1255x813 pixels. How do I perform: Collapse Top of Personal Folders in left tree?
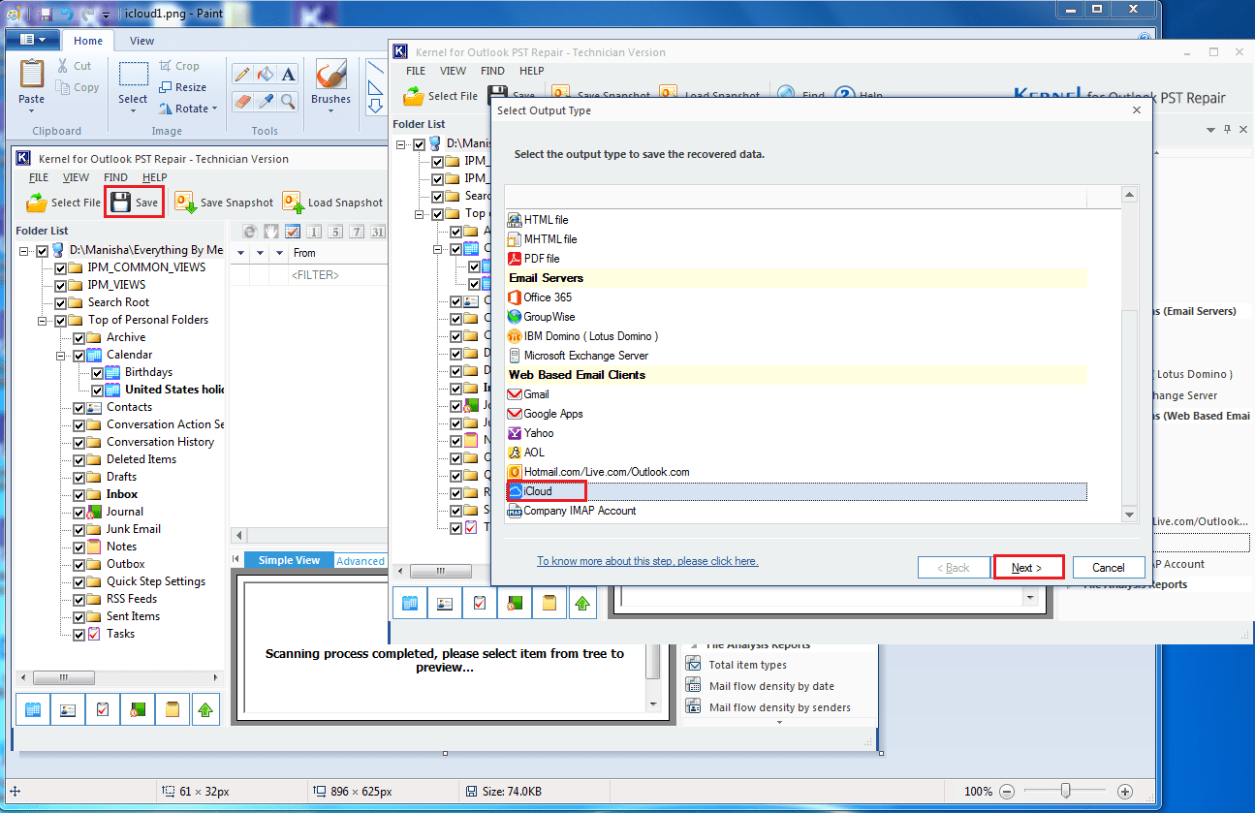[43, 321]
